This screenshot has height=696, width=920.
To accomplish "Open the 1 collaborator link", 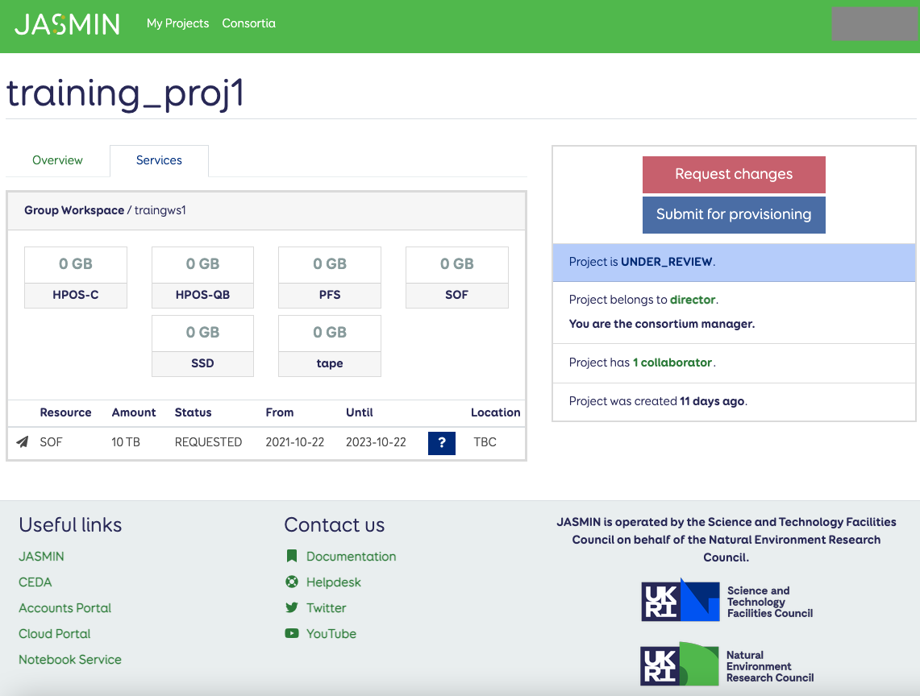I will point(672,362).
